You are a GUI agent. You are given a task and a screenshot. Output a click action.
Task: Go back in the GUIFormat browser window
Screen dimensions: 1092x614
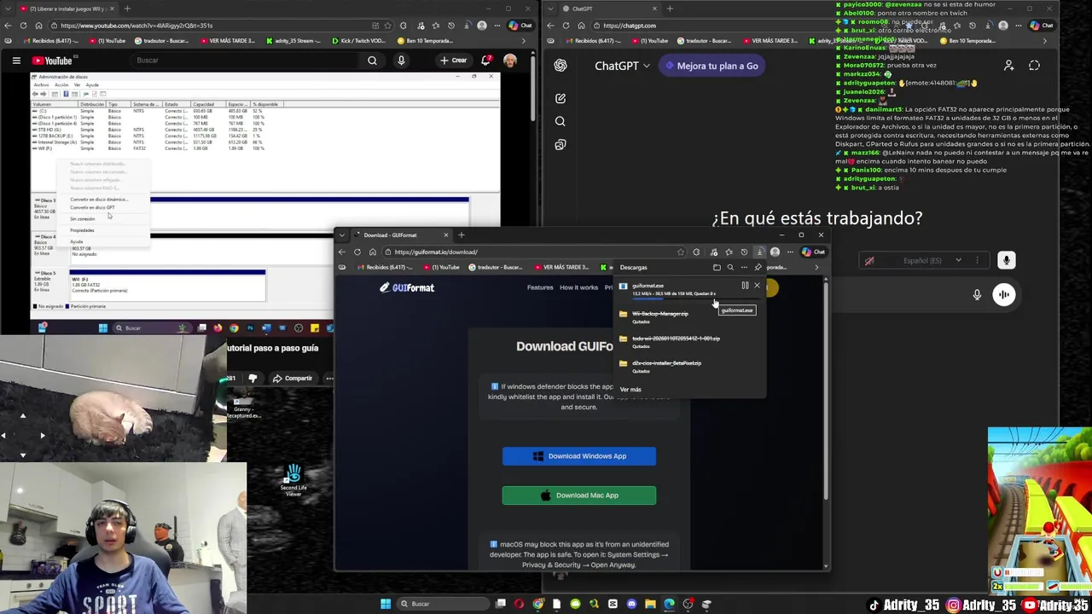pos(342,252)
